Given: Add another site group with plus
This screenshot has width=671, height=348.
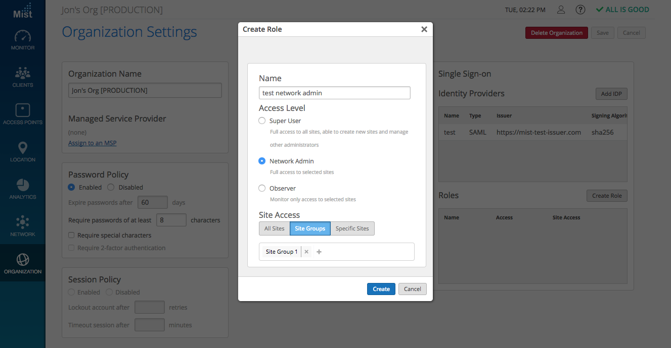Looking at the screenshot, I should (x=319, y=252).
